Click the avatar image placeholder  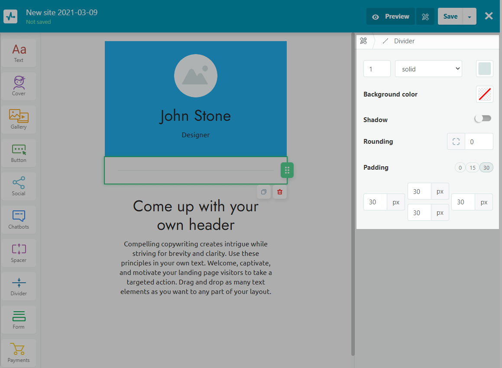pos(196,76)
